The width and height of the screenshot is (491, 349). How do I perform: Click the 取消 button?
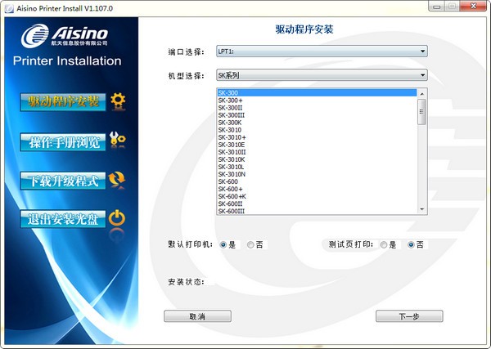[x=197, y=316]
